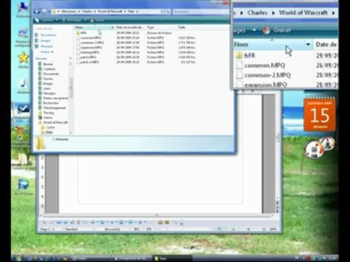Select the Charles breadcrumb in address bar
The image size is (350, 262).
tap(87, 11)
